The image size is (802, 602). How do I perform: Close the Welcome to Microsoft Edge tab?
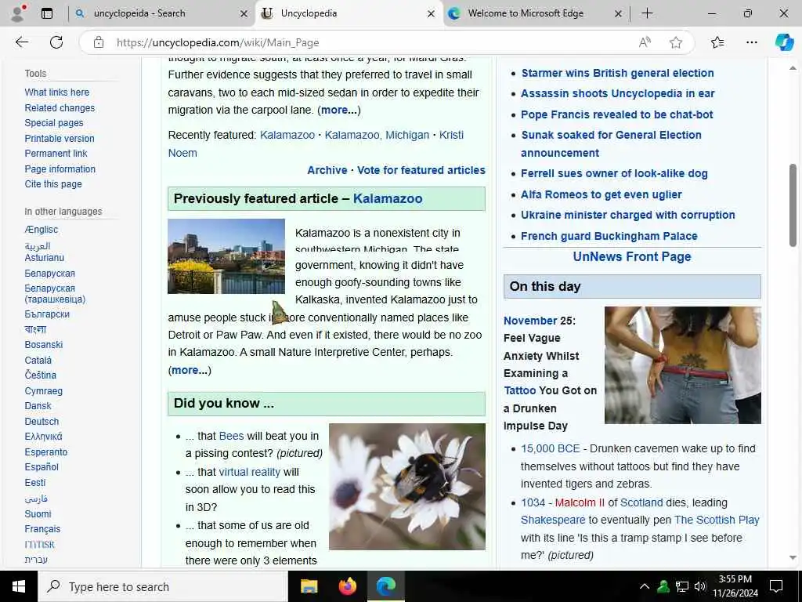tap(618, 14)
